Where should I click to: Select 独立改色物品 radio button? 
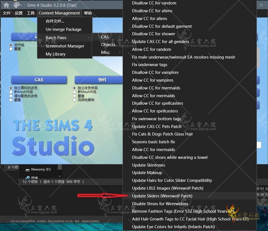point(74,88)
